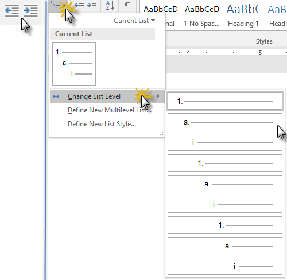Click Decrease Indent icon in the ribbon

point(79,6)
